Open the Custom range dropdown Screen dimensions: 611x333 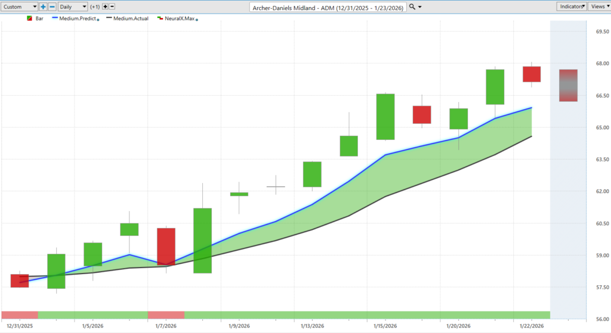[19, 7]
